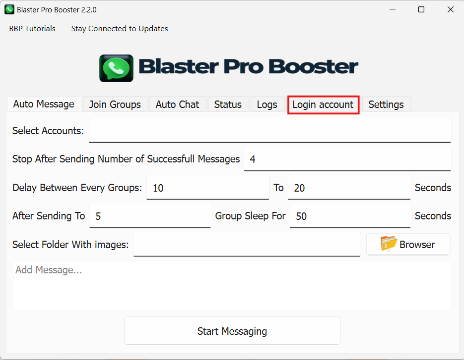The image size is (464, 360).
Task: Click the green Blaster Pro Booster logo
Action: pos(116,68)
